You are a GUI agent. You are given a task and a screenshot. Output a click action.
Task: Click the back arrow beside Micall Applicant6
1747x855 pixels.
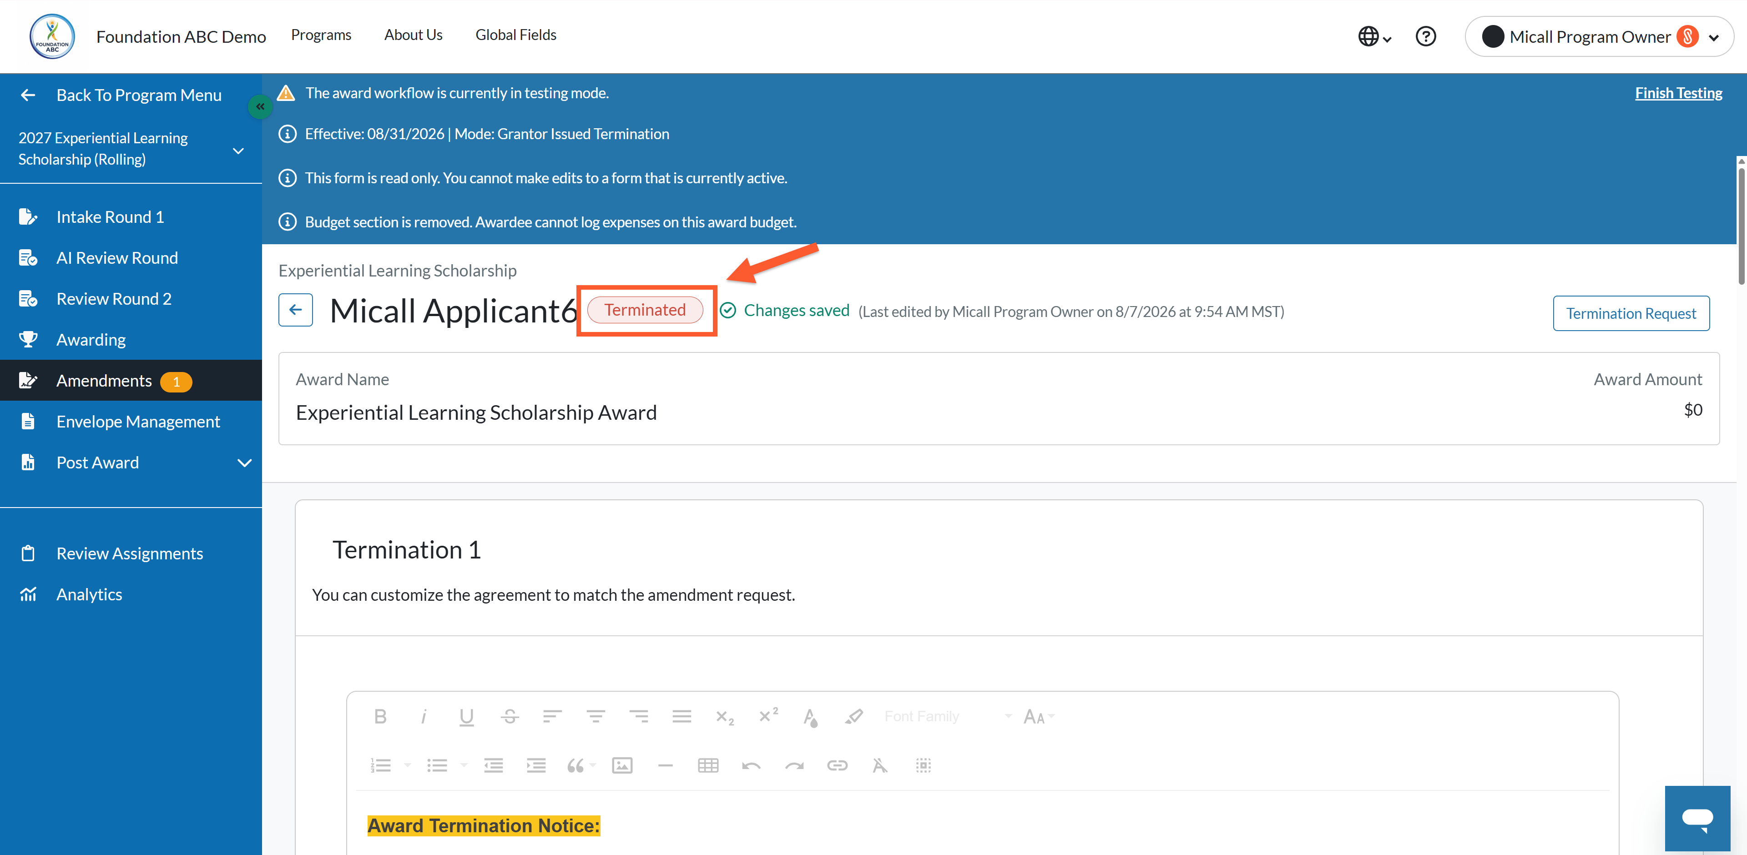click(x=296, y=310)
